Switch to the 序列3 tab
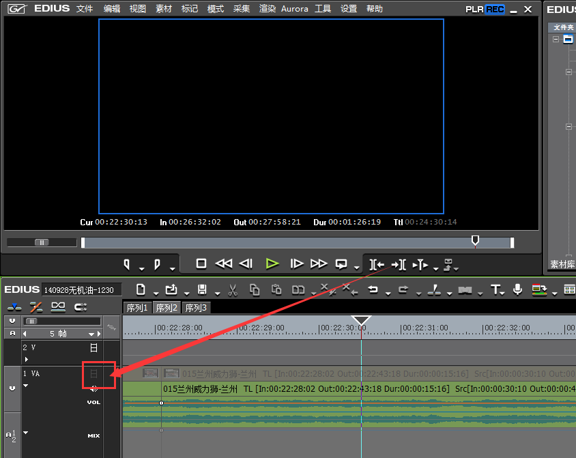The image size is (576, 458). (x=197, y=308)
